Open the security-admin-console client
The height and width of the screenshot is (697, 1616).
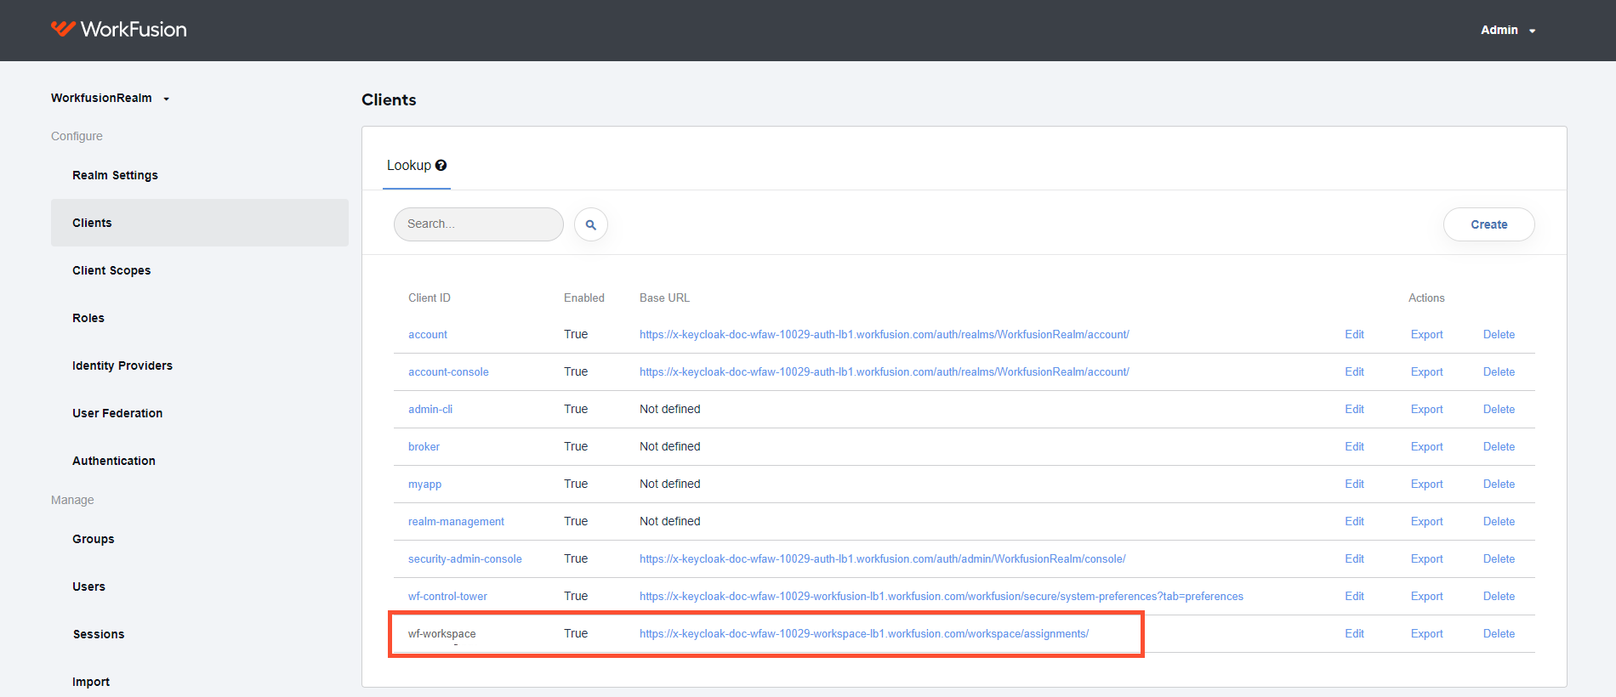pos(465,559)
